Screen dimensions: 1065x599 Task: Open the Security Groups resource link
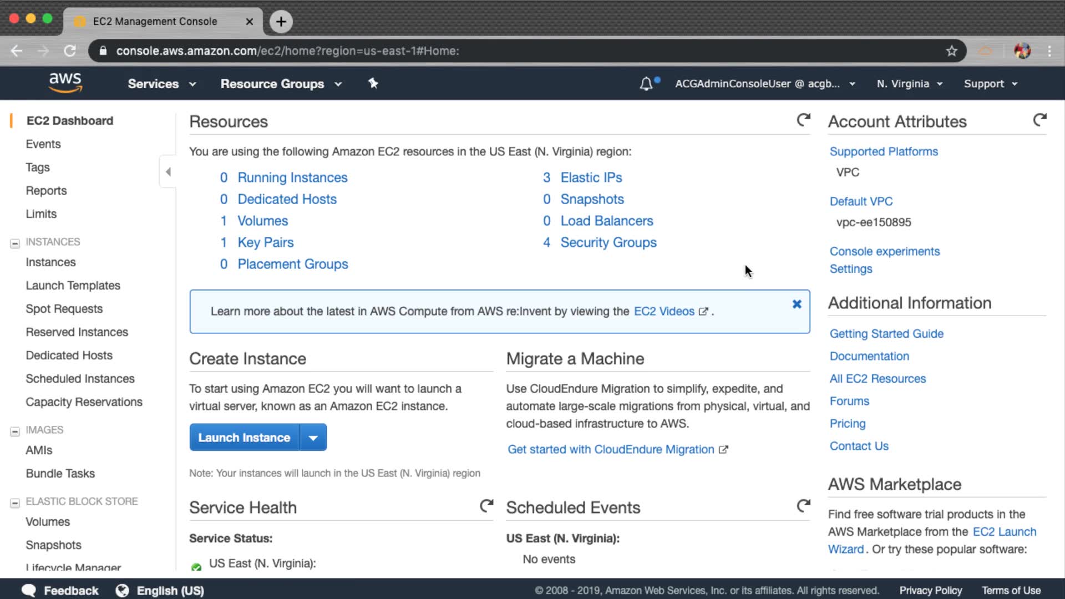point(608,242)
